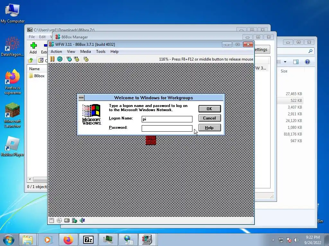Open the Media menu
Image resolution: width=329 pixels, height=246 pixels.
click(85, 52)
